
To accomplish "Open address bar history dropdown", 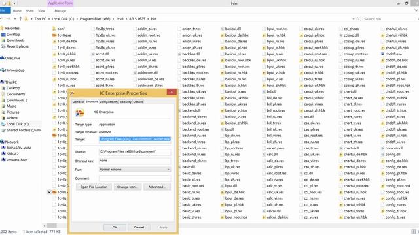I will pyautogui.click(x=354, y=19).
